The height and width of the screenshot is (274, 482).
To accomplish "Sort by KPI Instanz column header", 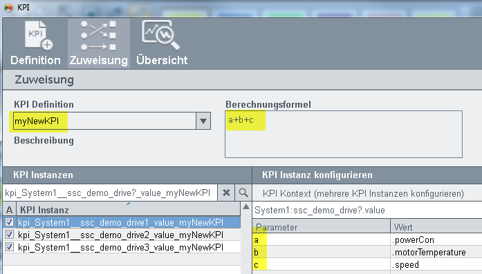I will click(x=129, y=210).
